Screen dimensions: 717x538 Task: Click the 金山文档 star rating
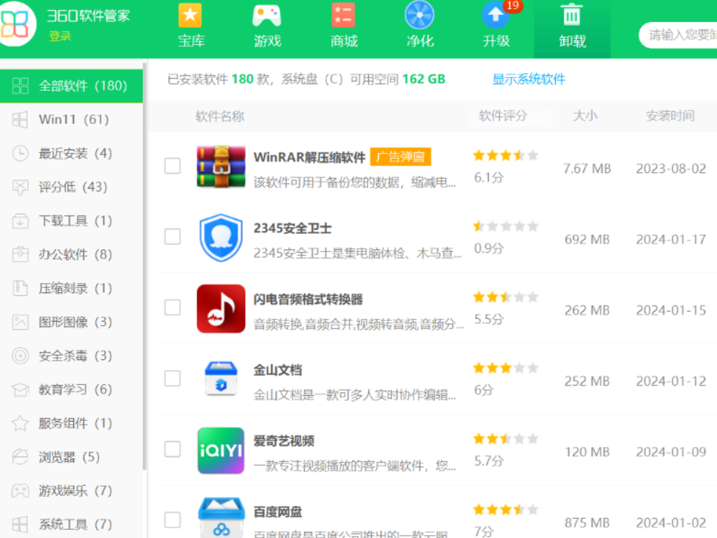pyautogui.click(x=506, y=368)
